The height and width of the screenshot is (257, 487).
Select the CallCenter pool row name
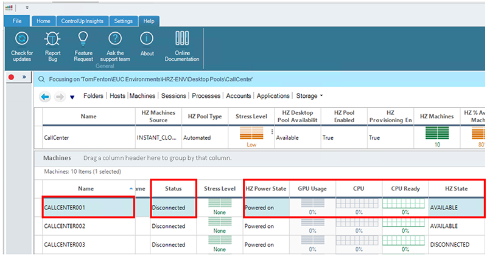point(57,138)
